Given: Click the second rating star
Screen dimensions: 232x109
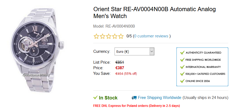Looking at the screenshot, I should (102, 36).
